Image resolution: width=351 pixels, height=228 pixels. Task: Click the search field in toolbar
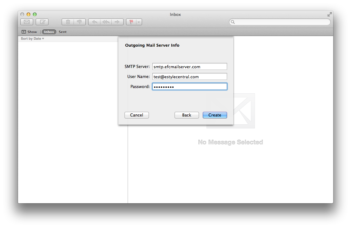pos(280,22)
